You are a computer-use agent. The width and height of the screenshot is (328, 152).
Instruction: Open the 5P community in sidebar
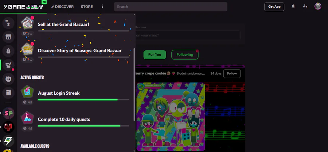pos(8,113)
